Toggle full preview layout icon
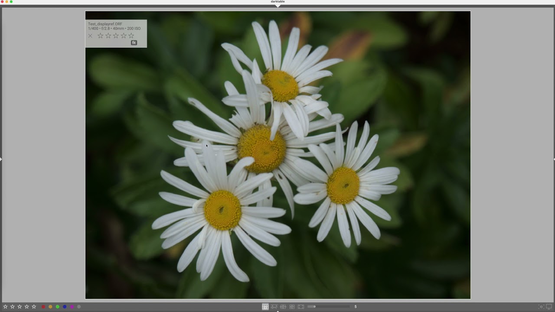This screenshot has width=555, height=312. click(x=301, y=307)
